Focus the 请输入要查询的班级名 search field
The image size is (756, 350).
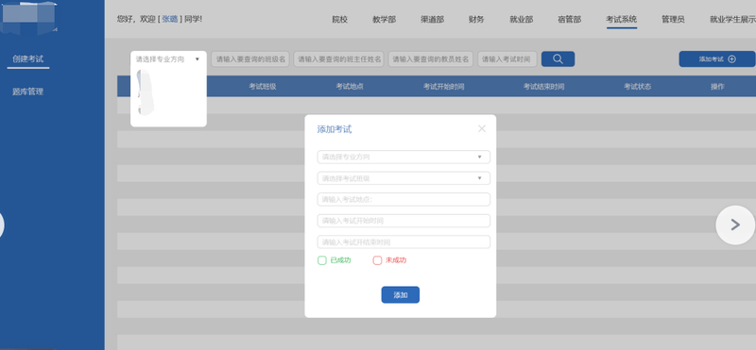click(250, 59)
